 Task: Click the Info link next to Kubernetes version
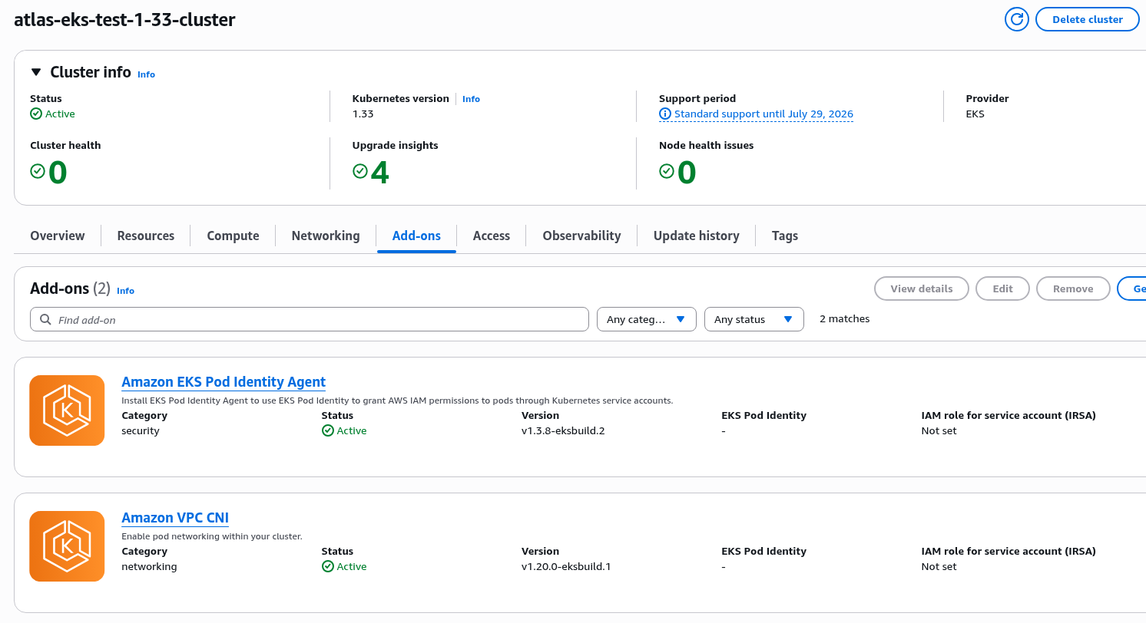[x=471, y=99]
